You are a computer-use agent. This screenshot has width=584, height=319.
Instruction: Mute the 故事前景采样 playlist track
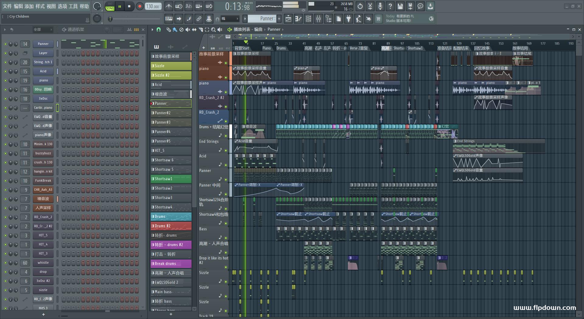(226, 63)
